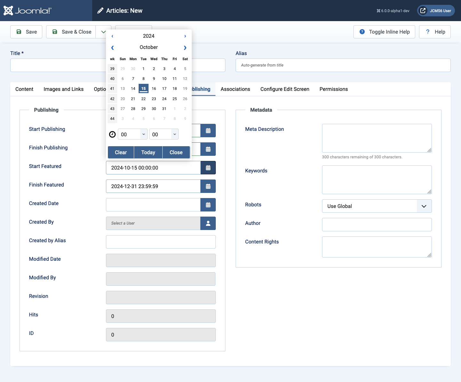Screen dimensions: 461x382
Task: Open the Start Publishing calendar picker
Action: click(208, 131)
